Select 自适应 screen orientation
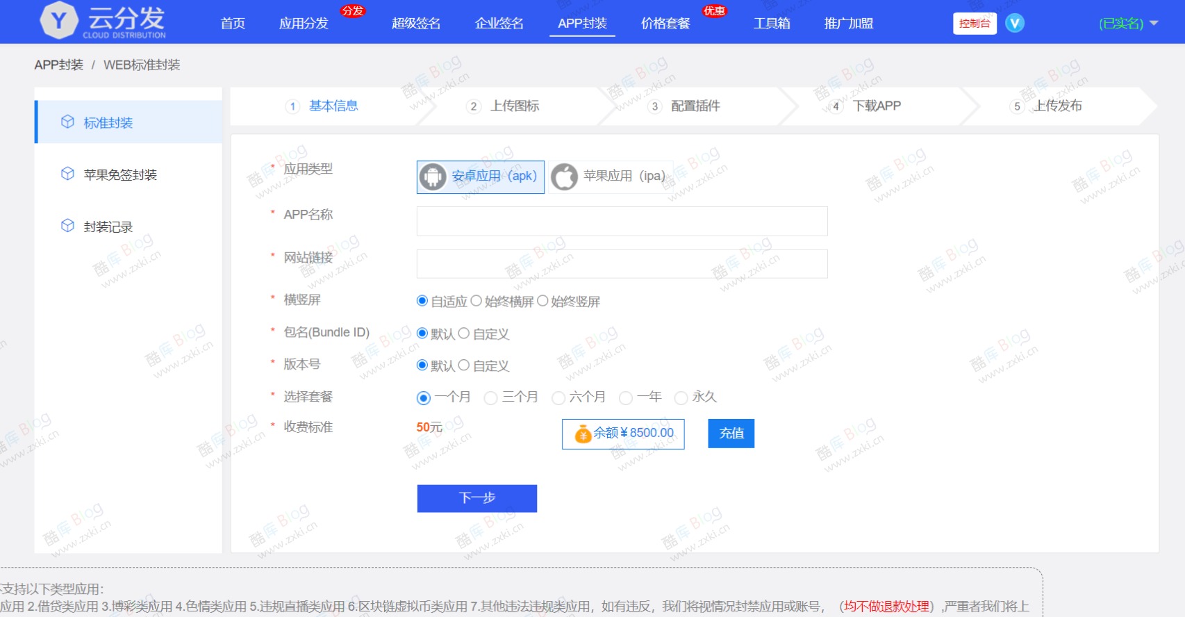1185x617 pixels. 422,301
